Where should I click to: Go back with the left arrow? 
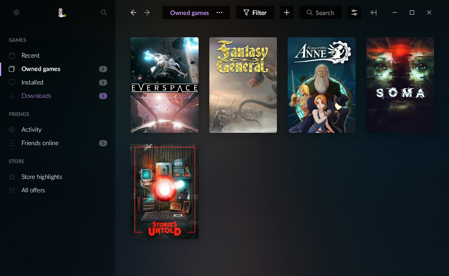tap(133, 13)
